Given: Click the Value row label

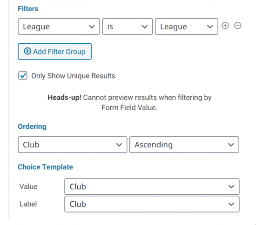Looking at the screenshot, I should 28,186.
